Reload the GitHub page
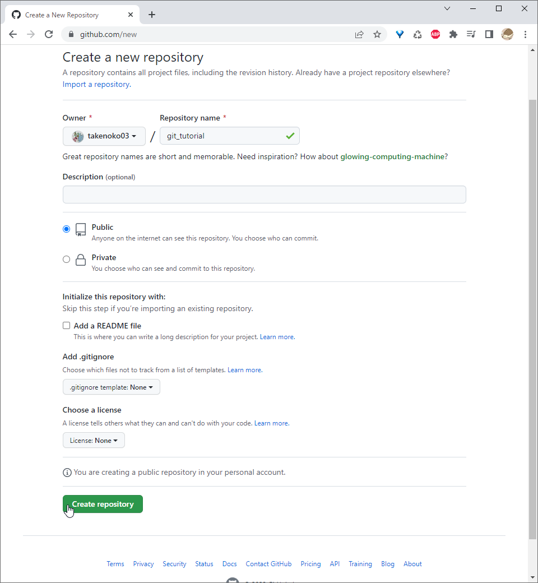The image size is (538, 583). coord(49,35)
